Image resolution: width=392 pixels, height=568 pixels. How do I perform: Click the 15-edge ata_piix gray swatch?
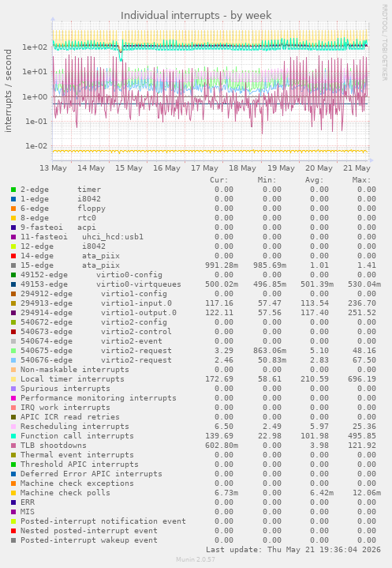click(x=13, y=265)
